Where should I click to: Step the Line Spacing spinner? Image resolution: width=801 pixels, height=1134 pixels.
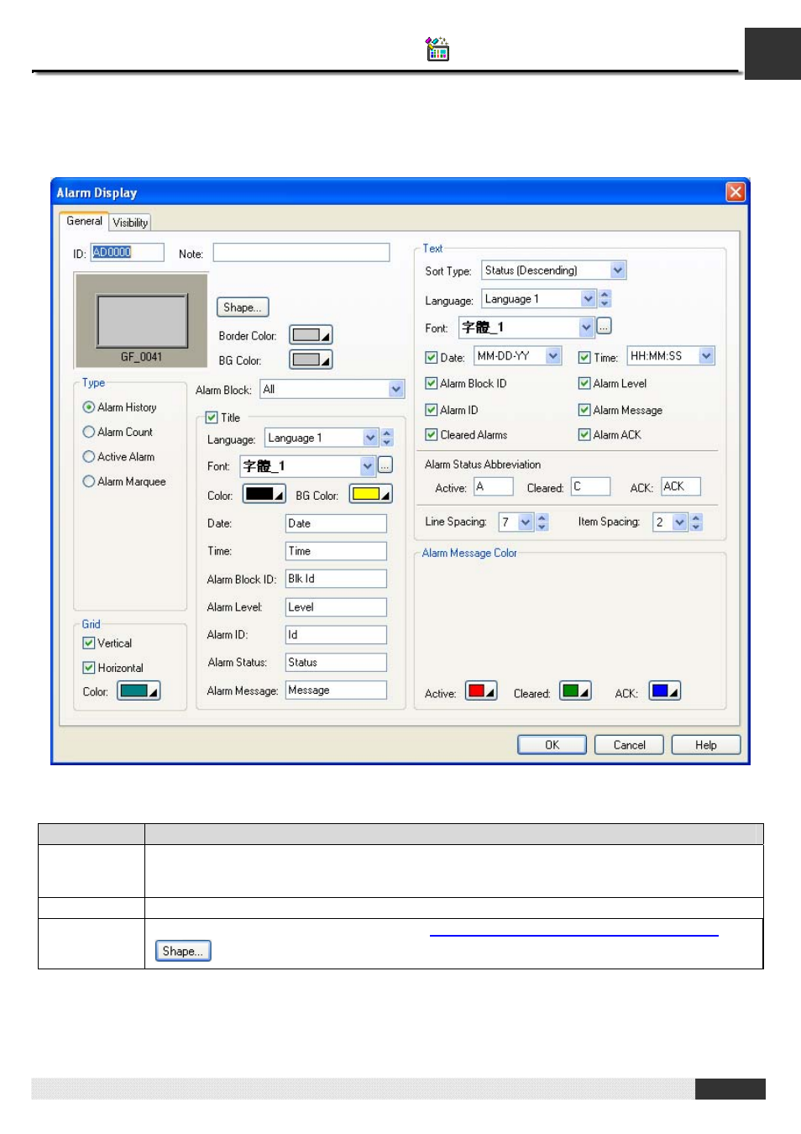(x=542, y=522)
